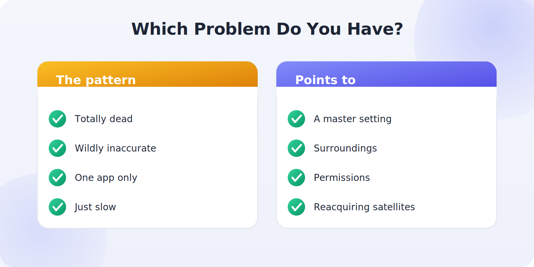The height and width of the screenshot is (267, 534).
Task: Choose the Just slow item
Action: point(95,207)
